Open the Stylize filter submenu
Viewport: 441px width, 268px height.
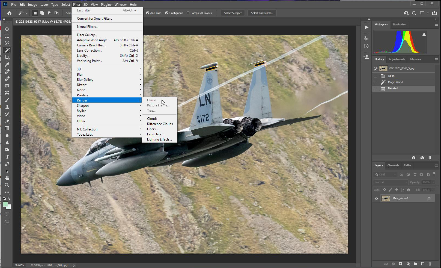(81, 111)
